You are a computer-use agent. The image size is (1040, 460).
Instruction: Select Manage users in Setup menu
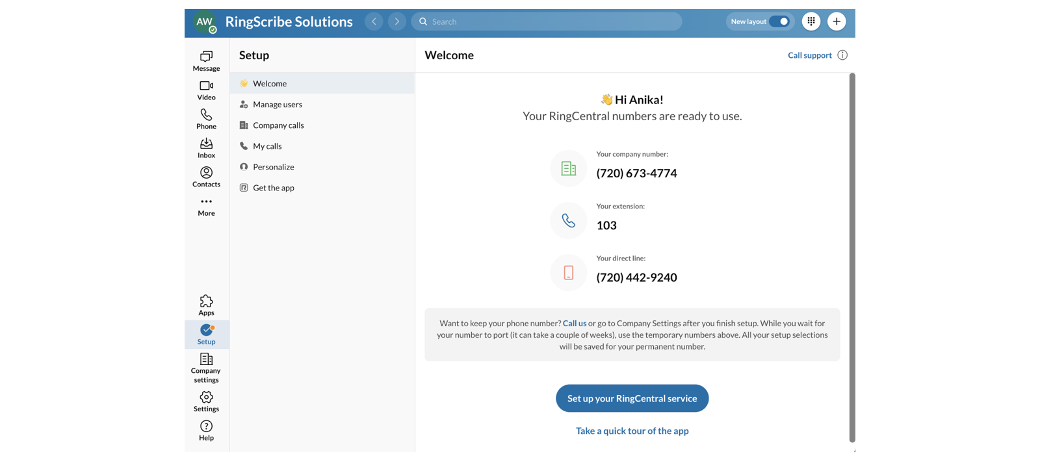278,105
